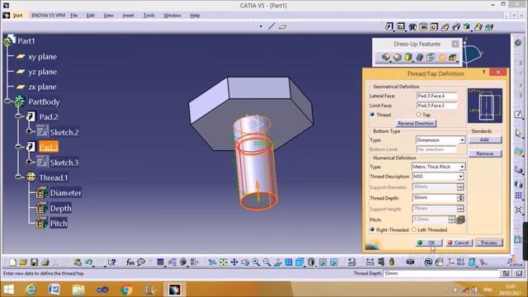Click the Remove standards button
528x297 pixels.
(x=485, y=153)
